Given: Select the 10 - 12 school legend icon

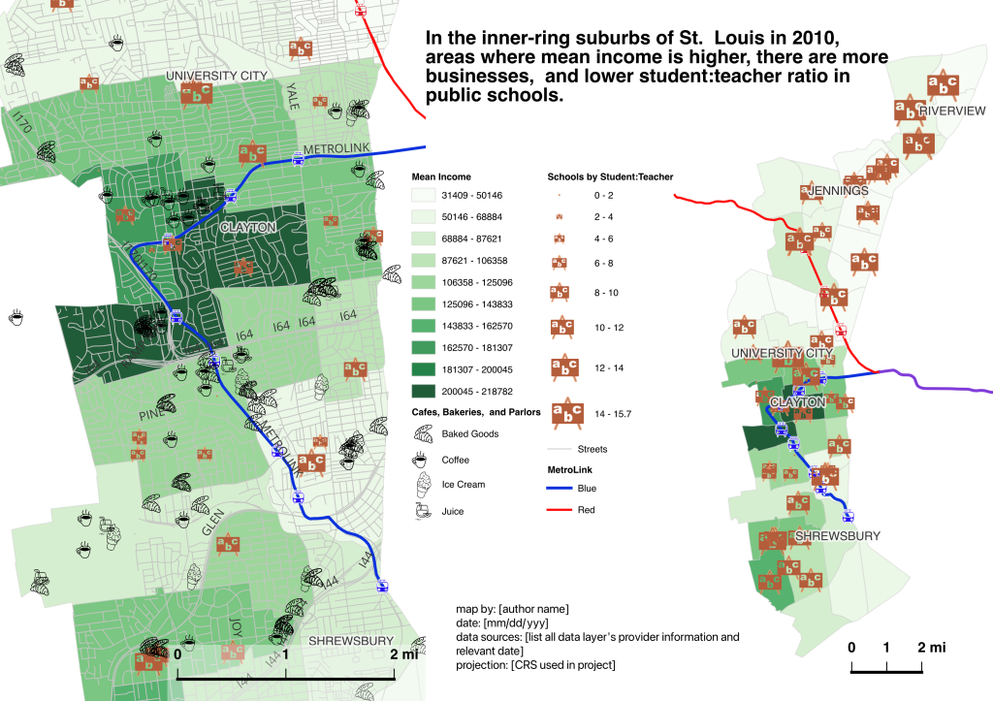Looking at the screenshot, I should (x=561, y=328).
